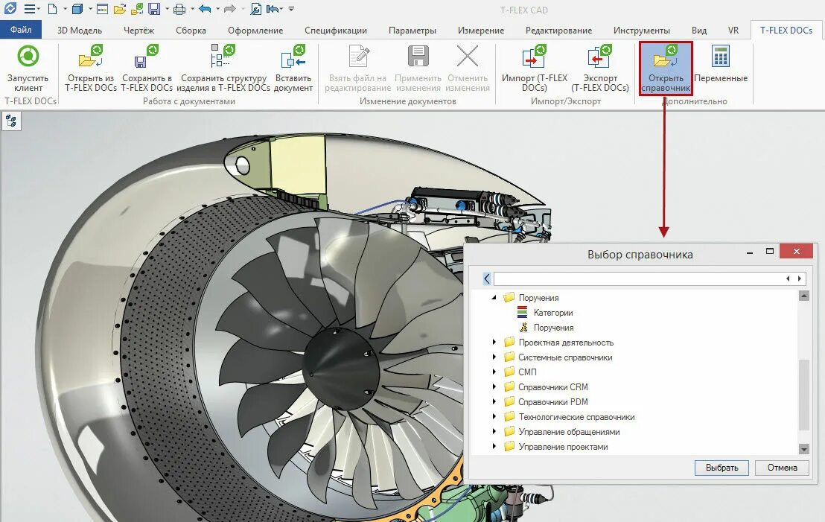Switch to the Параметры tab
This screenshot has width=825, height=522.
click(x=412, y=31)
